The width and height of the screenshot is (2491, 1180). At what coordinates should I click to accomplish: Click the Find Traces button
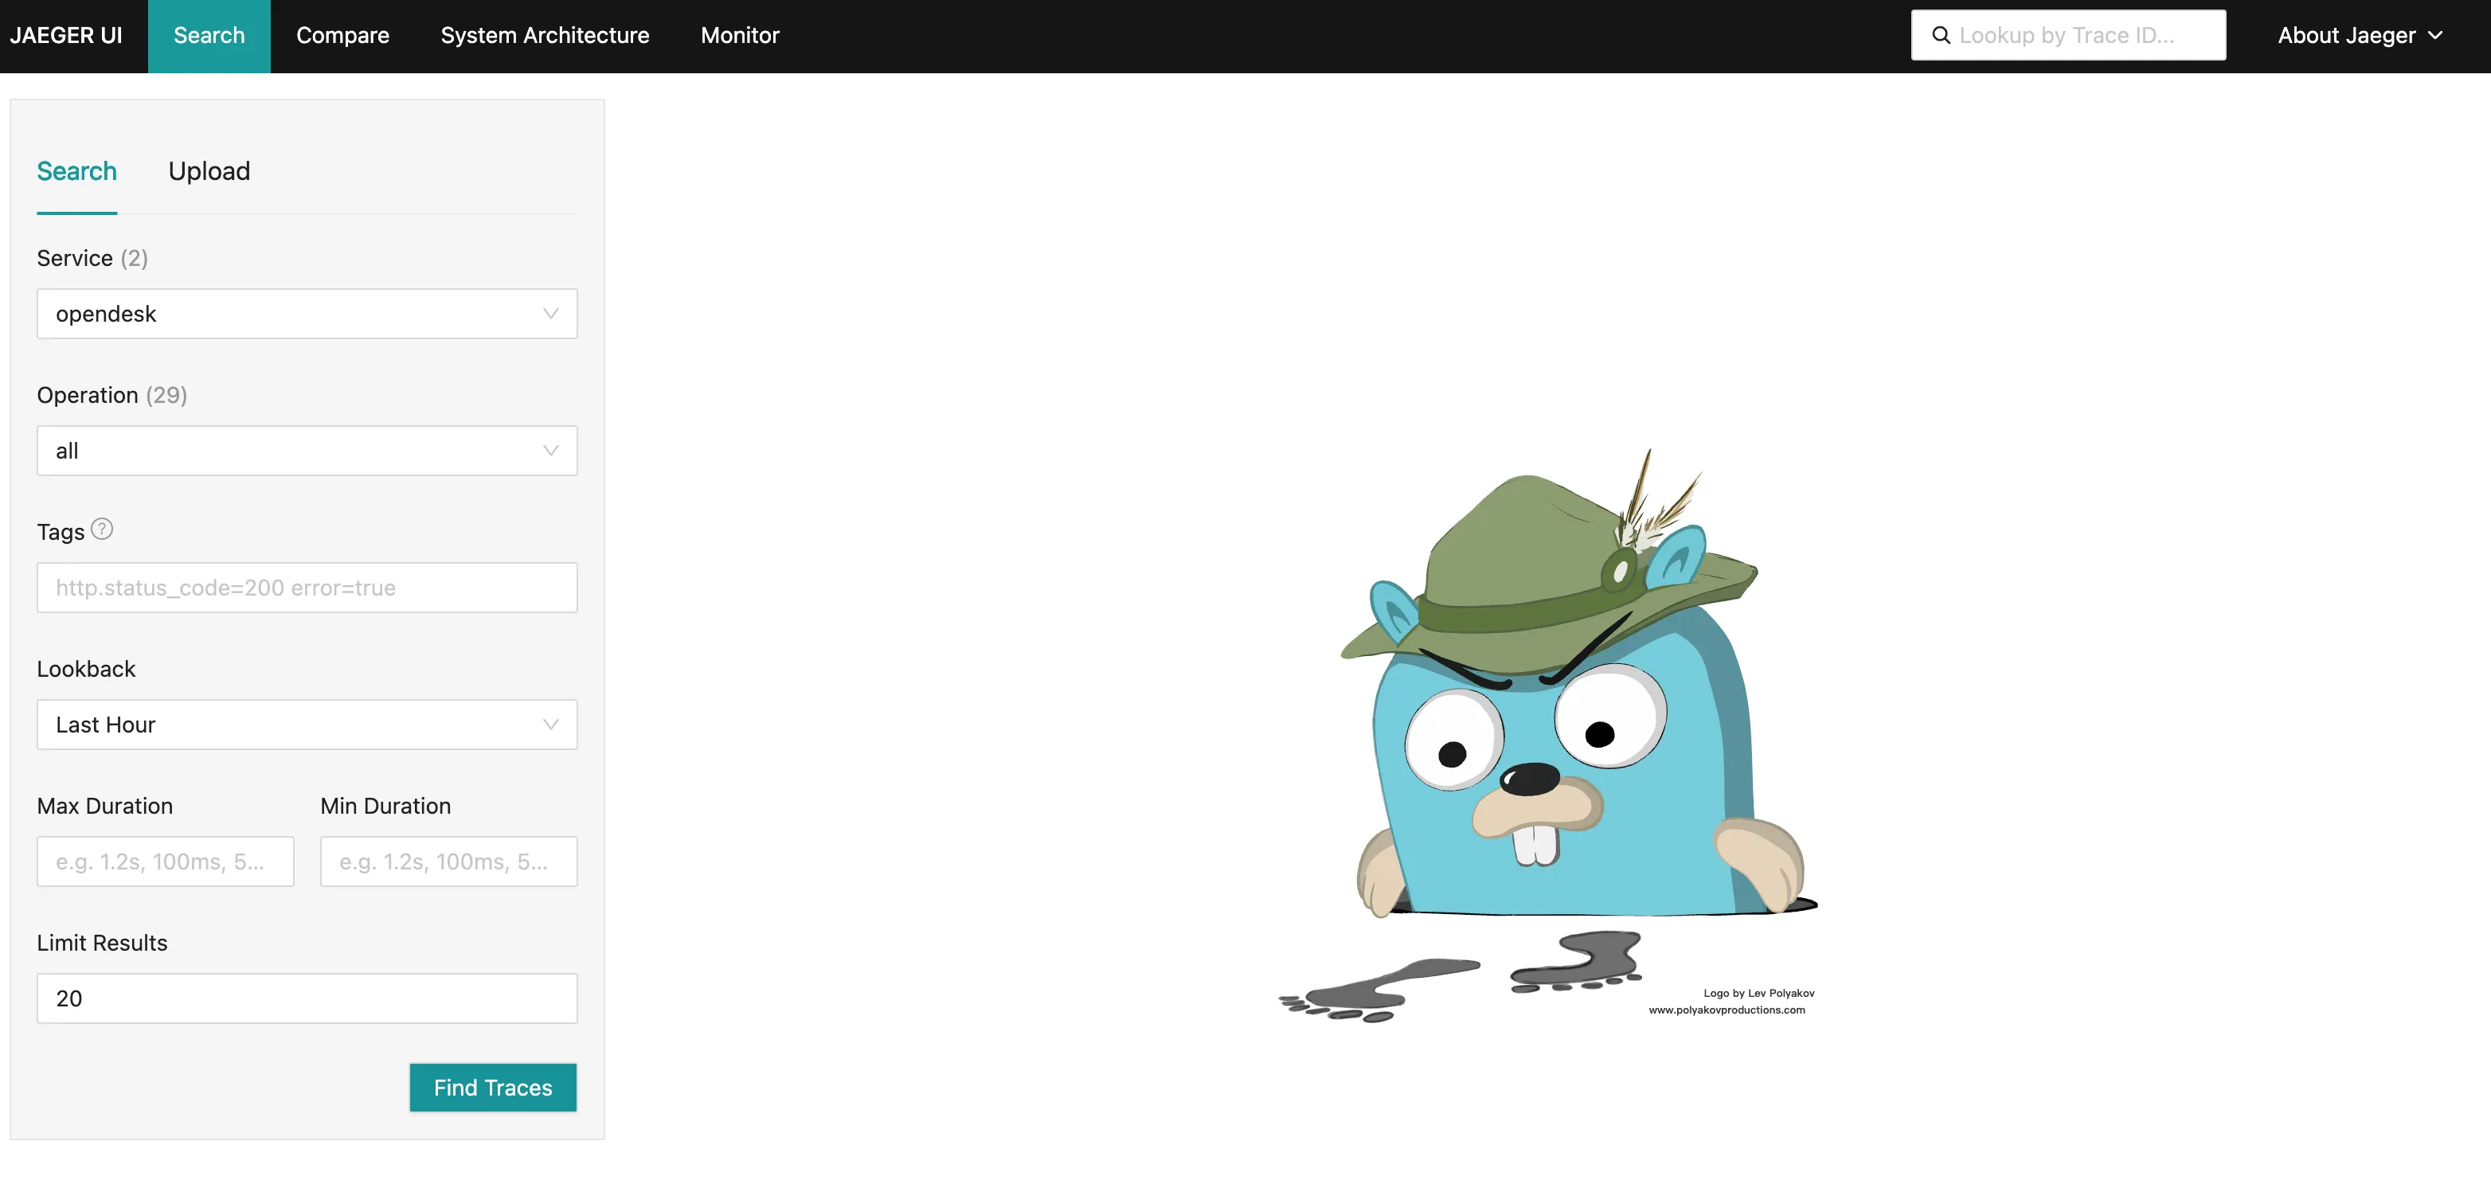point(492,1088)
